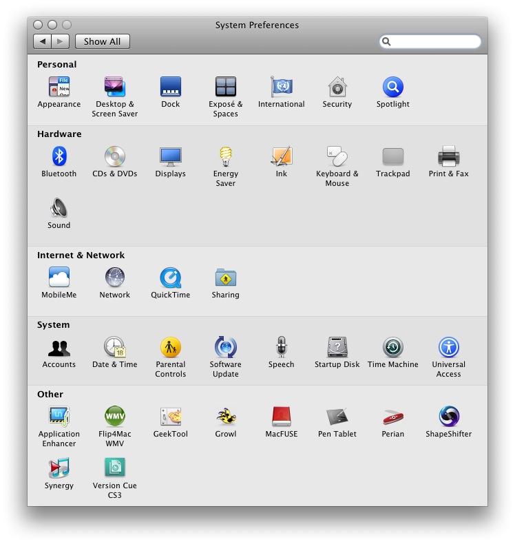Close the System Preferences window
This screenshot has height=544, width=515.
pos(38,25)
